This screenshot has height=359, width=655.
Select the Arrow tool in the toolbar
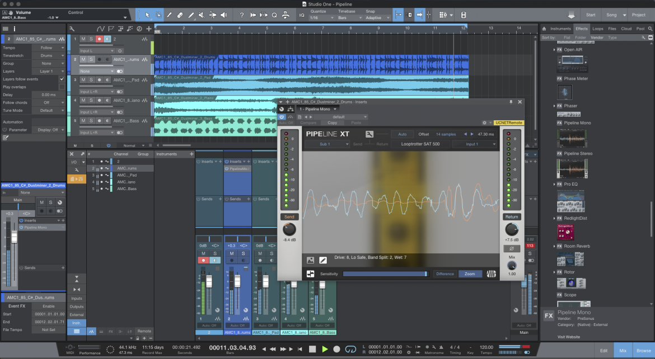[x=147, y=15]
